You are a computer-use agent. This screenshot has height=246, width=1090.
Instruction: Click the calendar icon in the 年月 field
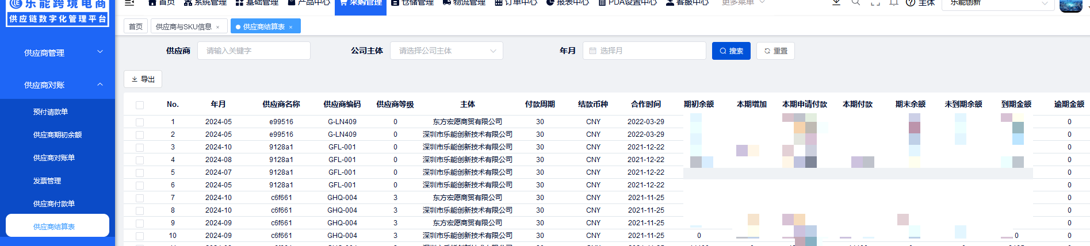[x=592, y=51]
